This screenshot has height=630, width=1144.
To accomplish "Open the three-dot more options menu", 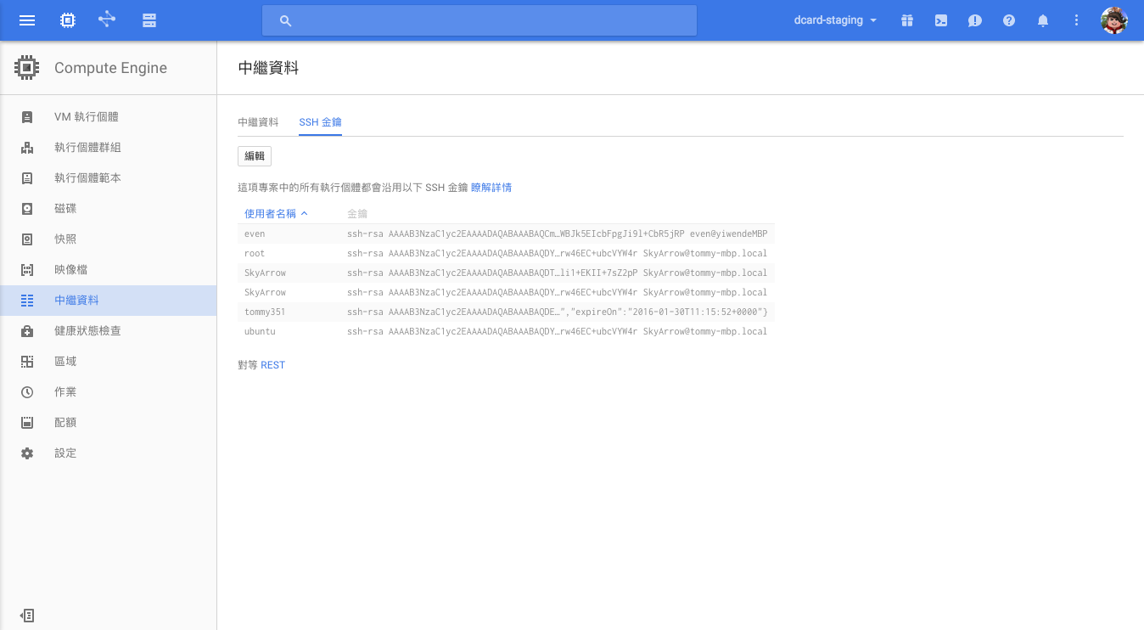I will [1077, 20].
